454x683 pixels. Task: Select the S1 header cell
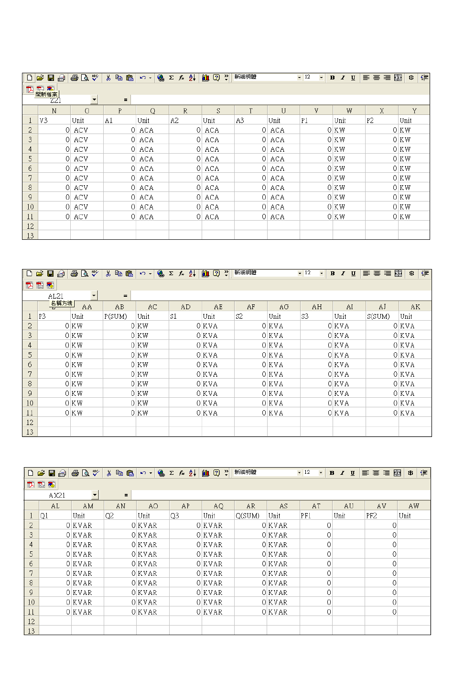(185, 316)
